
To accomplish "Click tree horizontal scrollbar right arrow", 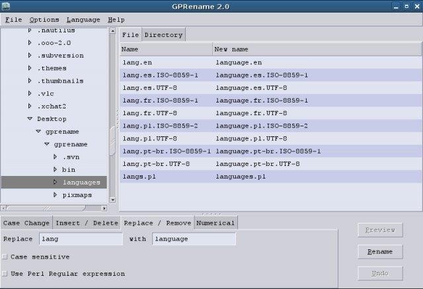I will point(104,208).
